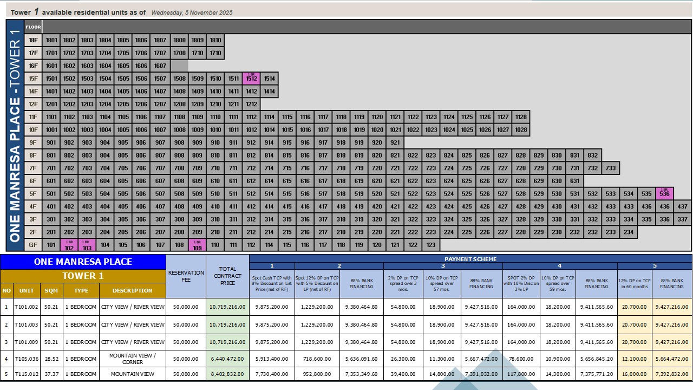Click the 39,400.00 cell
This screenshot has height=390, width=693.
[x=403, y=374]
